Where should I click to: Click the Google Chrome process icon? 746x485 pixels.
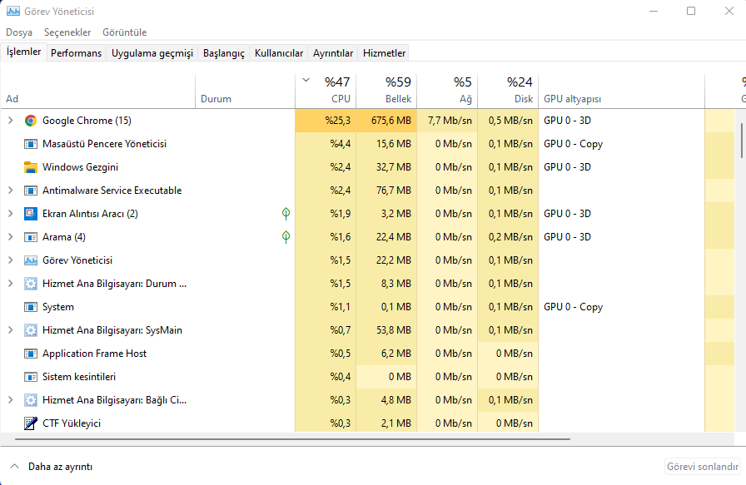pyautogui.click(x=31, y=121)
